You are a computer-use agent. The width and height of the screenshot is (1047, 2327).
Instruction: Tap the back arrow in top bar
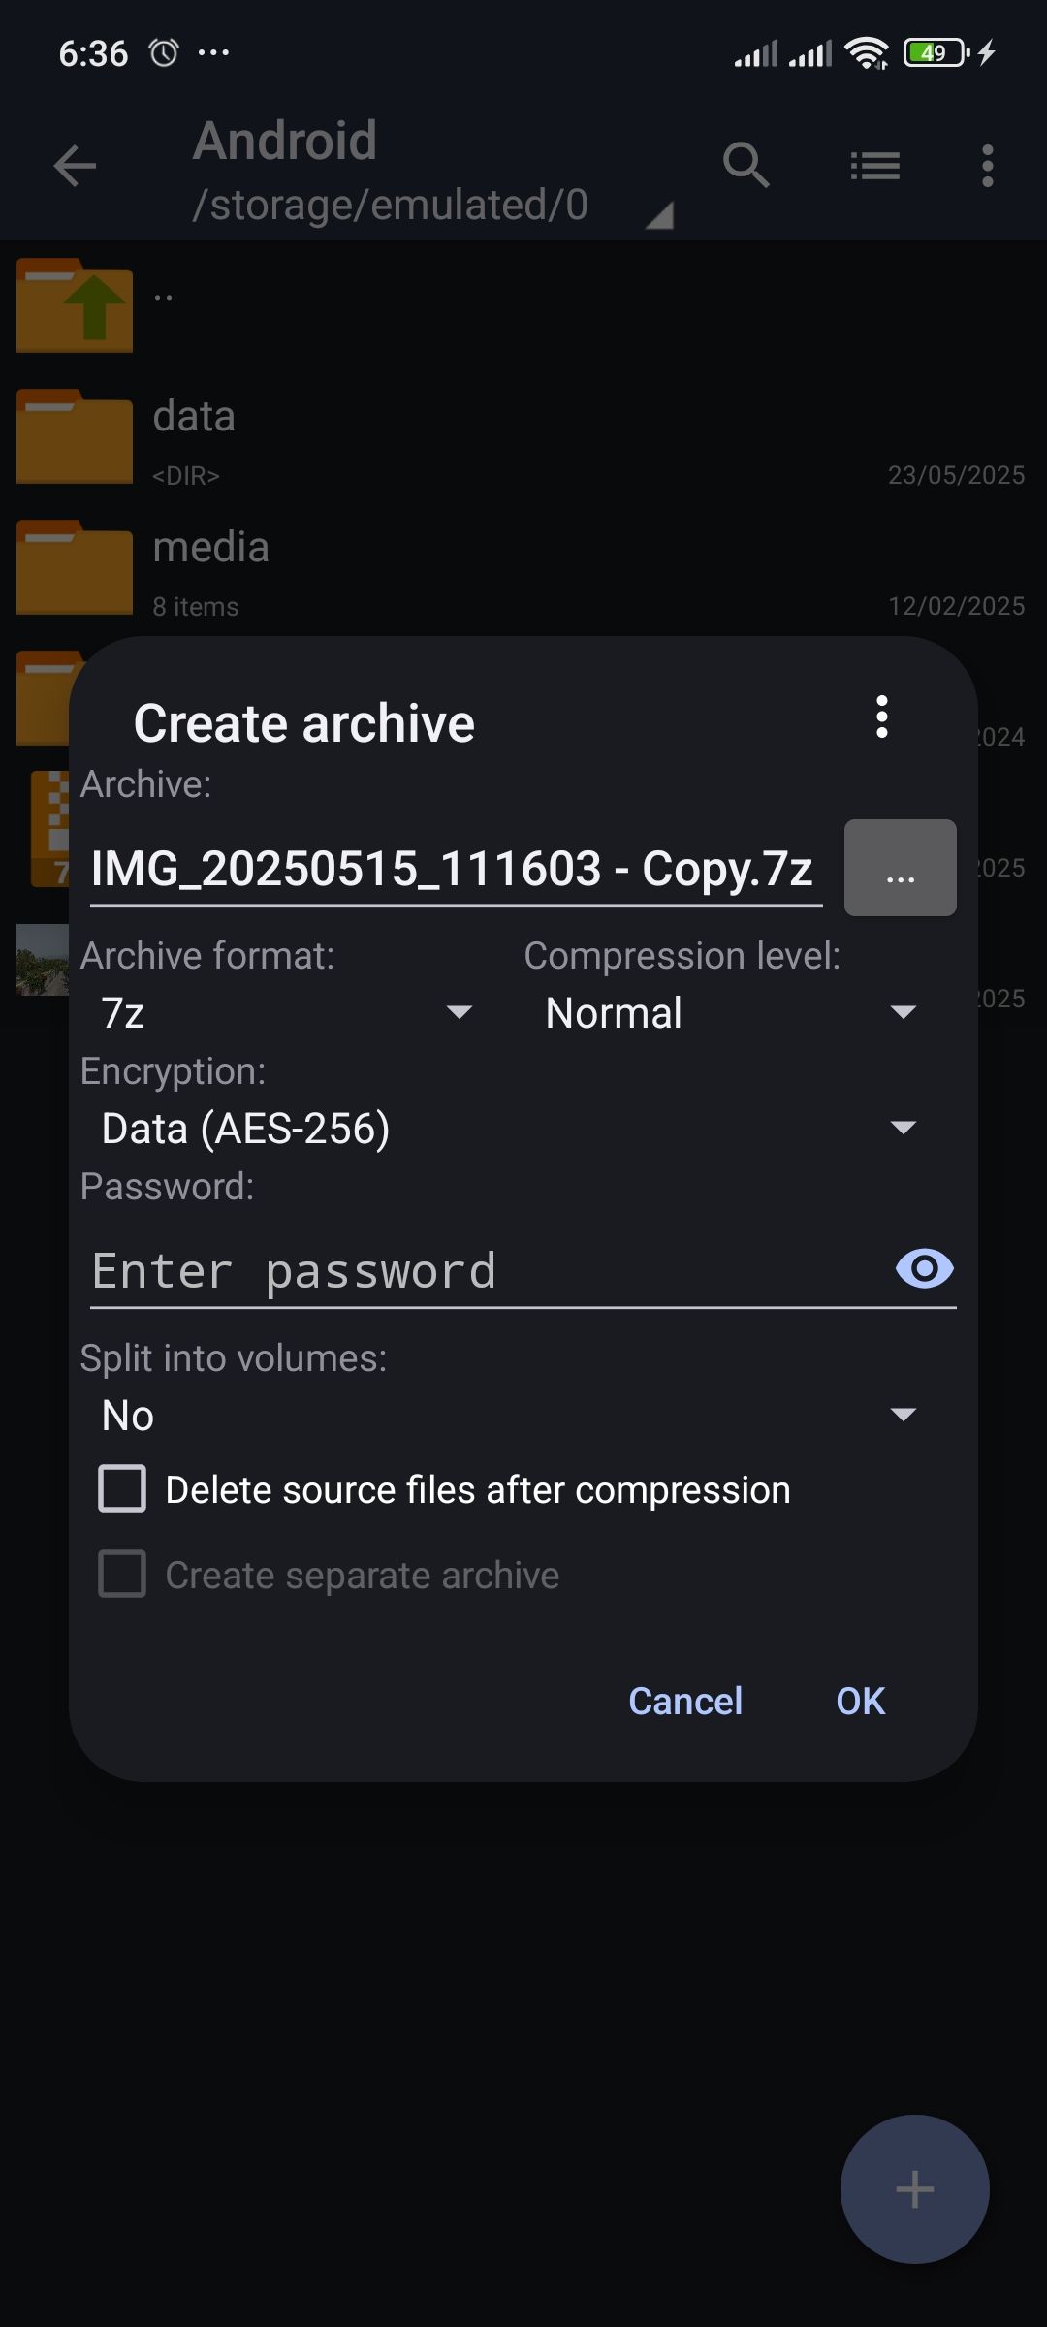point(75,166)
